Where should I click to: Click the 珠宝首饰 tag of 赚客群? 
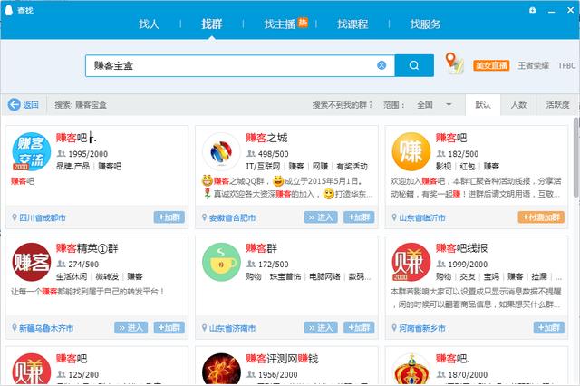tap(285, 276)
